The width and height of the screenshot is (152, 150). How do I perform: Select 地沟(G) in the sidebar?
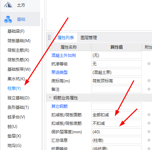14,146
